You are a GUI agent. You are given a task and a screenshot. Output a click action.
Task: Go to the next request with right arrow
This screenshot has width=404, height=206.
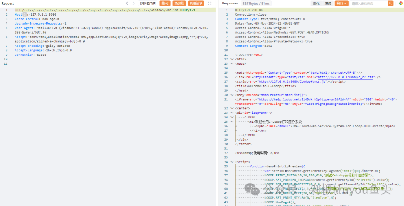pos(134,3)
